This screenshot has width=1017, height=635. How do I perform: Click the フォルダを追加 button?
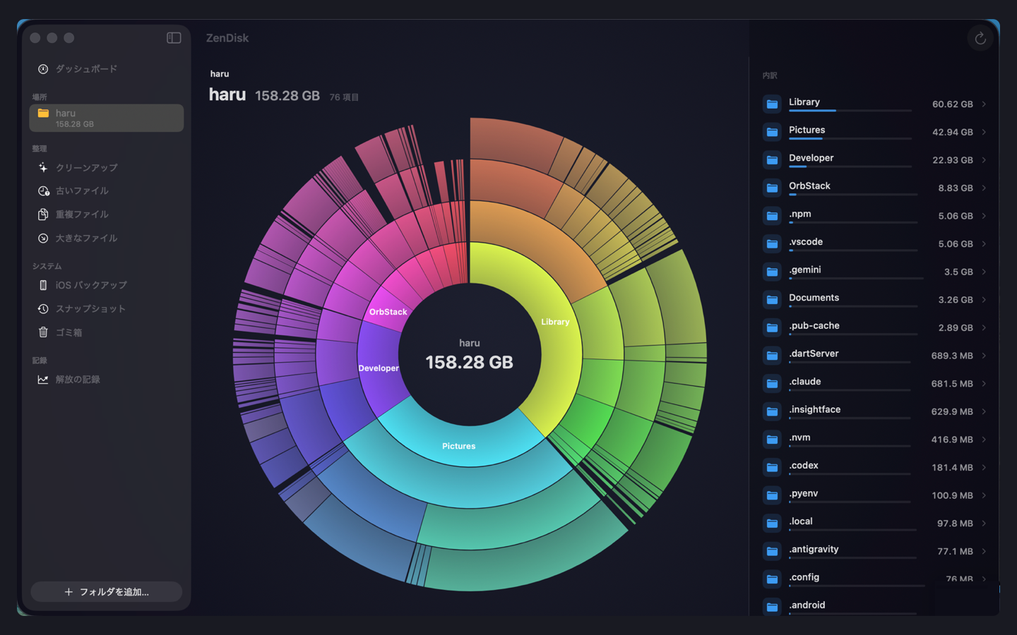tap(106, 592)
